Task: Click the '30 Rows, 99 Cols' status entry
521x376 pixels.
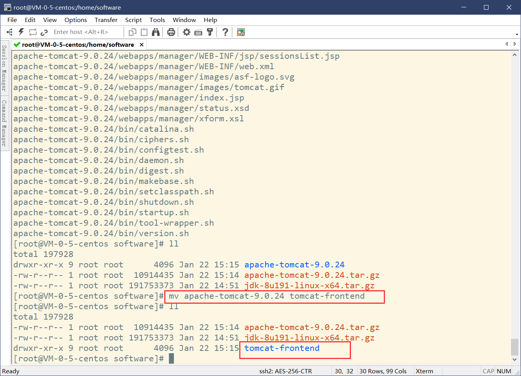Action: coord(383,371)
